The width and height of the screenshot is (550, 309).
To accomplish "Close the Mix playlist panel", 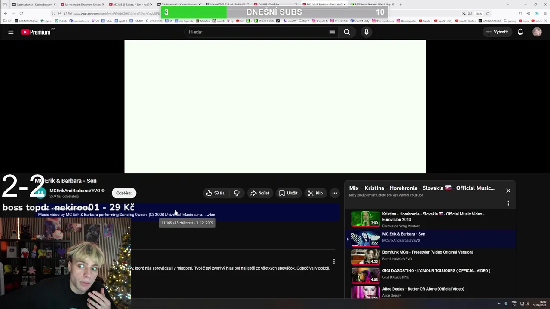I will point(508,191).
